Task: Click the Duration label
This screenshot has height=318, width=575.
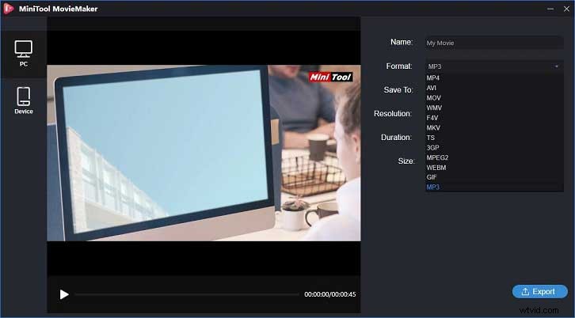Action: pyautogui.click(x=397, y=138)
